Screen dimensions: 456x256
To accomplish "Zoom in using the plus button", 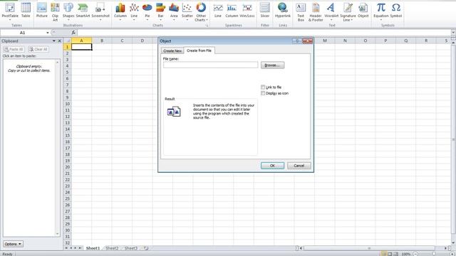I will (452, 254).
